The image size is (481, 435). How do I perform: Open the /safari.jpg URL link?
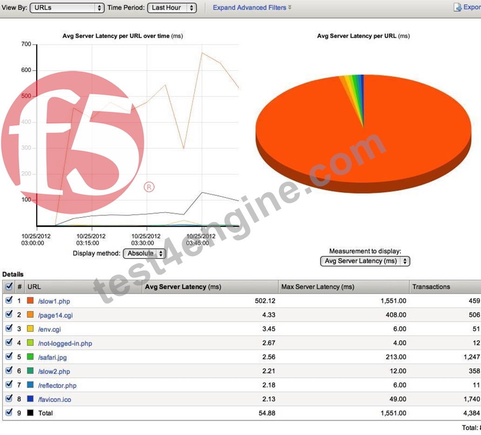pos(52,358)
